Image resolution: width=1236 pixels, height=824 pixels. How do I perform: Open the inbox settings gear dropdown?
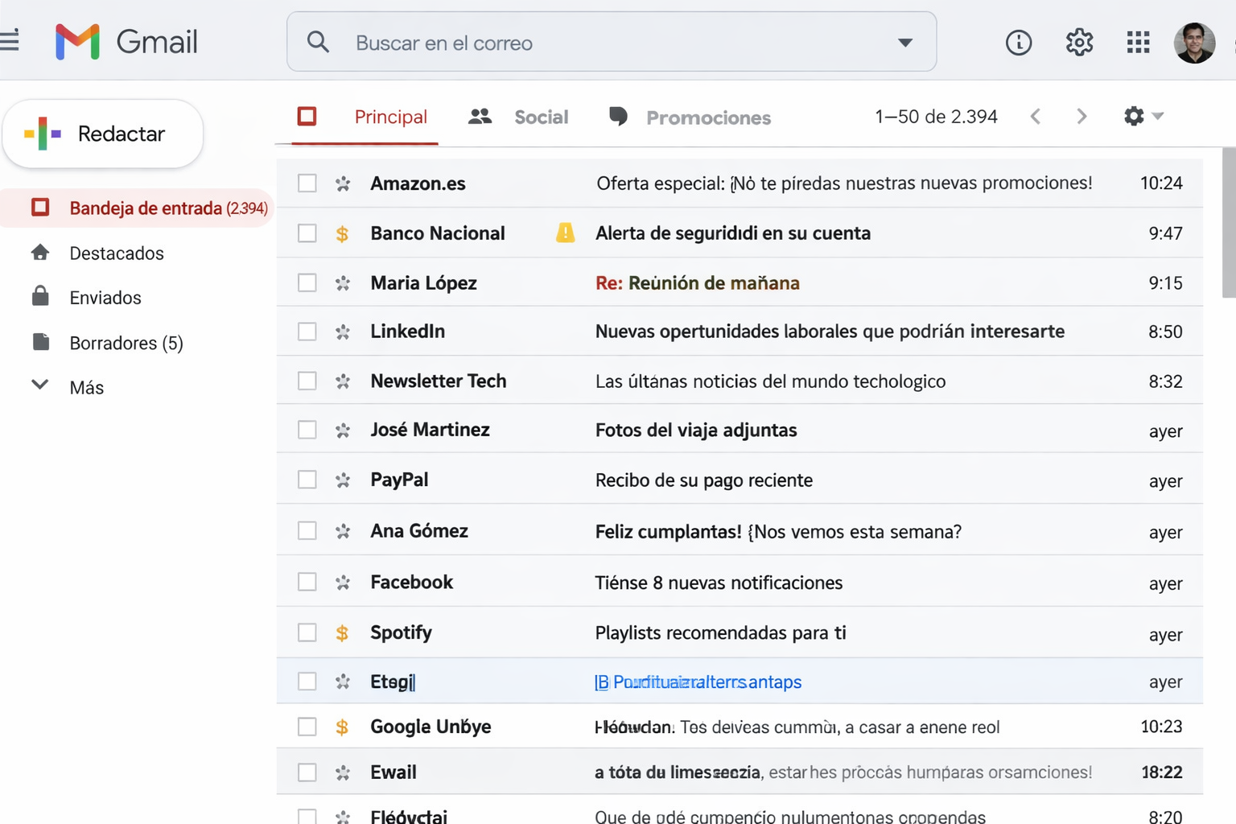pyautogui.click(x=1143, y=116)
